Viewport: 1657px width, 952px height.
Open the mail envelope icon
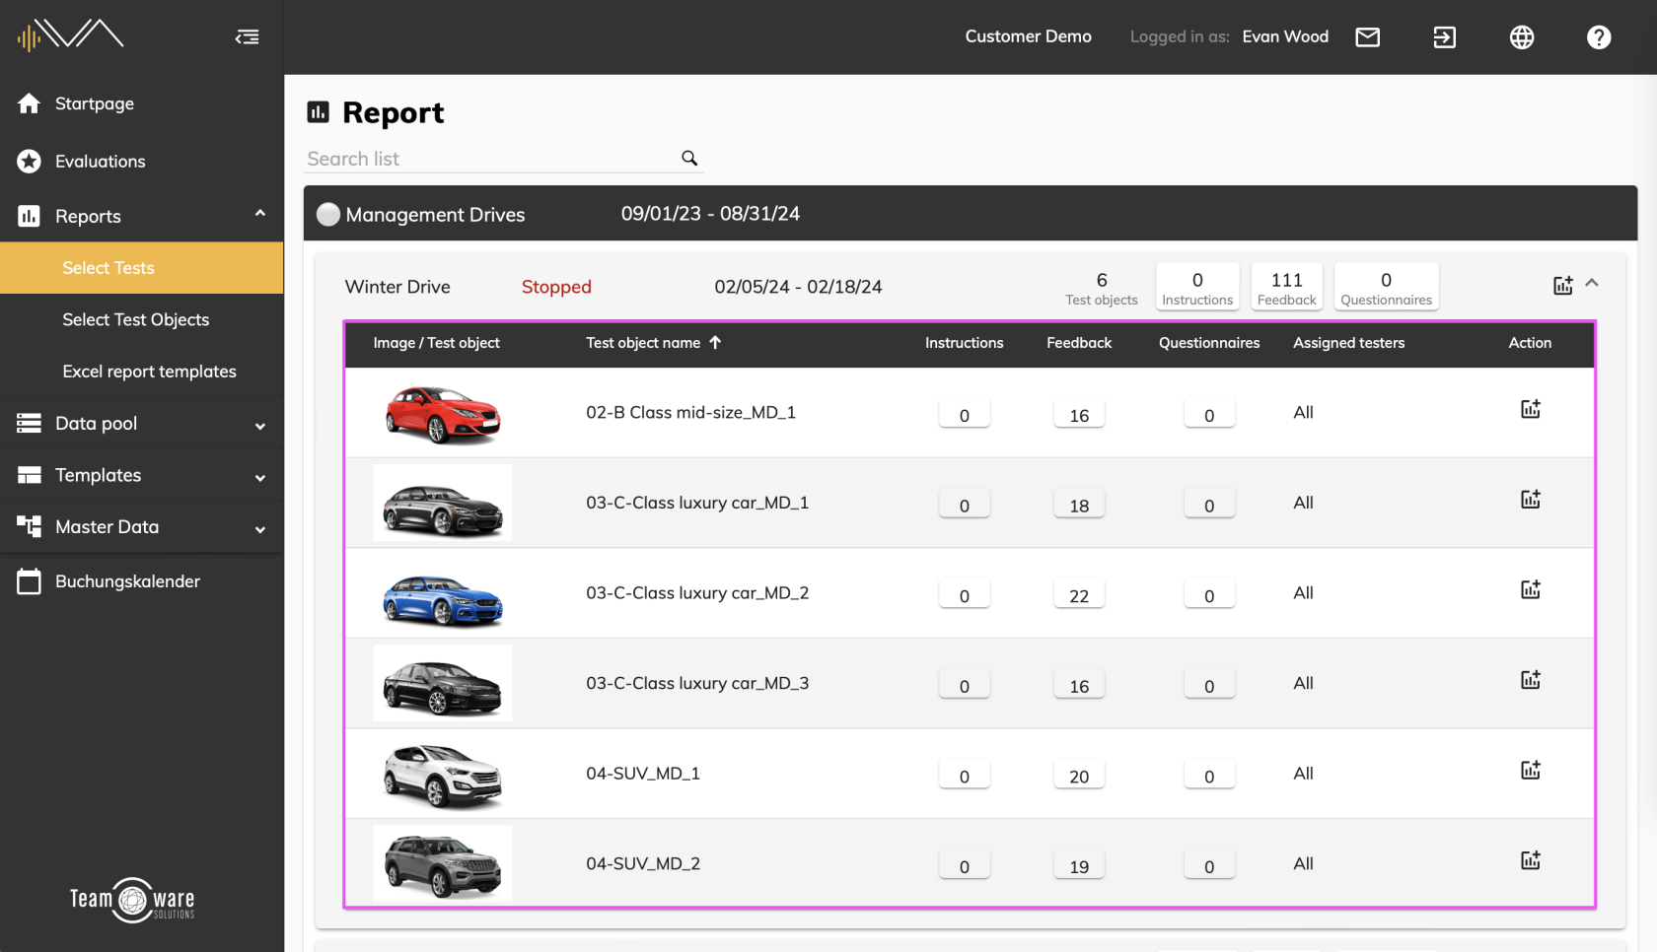pos(1367,36)
